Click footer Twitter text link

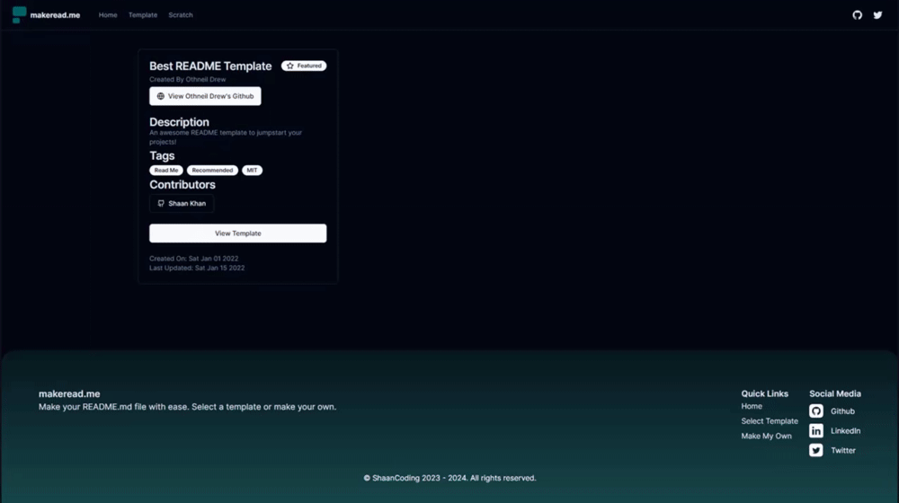pyautogui.click(x=843, y=450)
